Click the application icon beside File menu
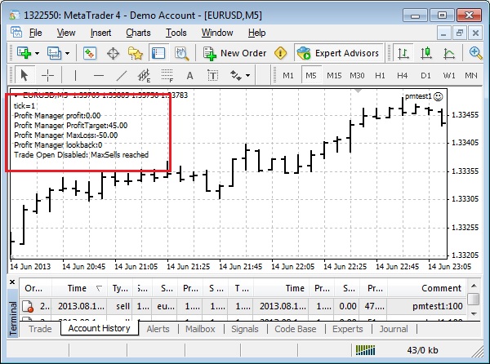 coord(16,32)
